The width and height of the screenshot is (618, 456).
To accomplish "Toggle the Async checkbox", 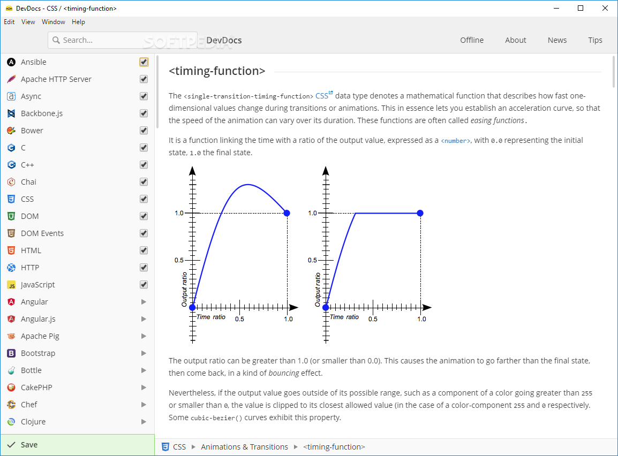I will tap(144, 96).
